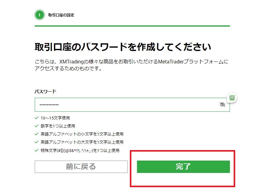Click the 英語アルファベットの大文字 requirement text
Viewport: 260px width, 194px height.
click(x=82, y=142)
